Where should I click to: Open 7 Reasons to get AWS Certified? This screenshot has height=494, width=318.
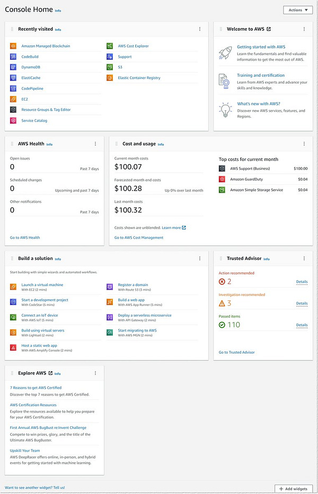[36, 388]
